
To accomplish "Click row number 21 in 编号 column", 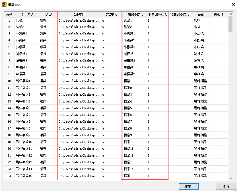I will [9, 155].
